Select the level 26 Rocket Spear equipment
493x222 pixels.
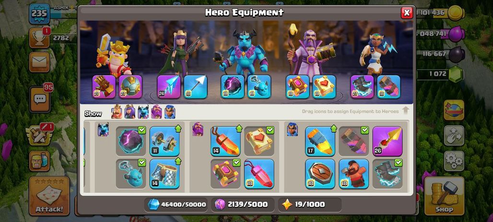pyautogui.click(x=387, y=141)
